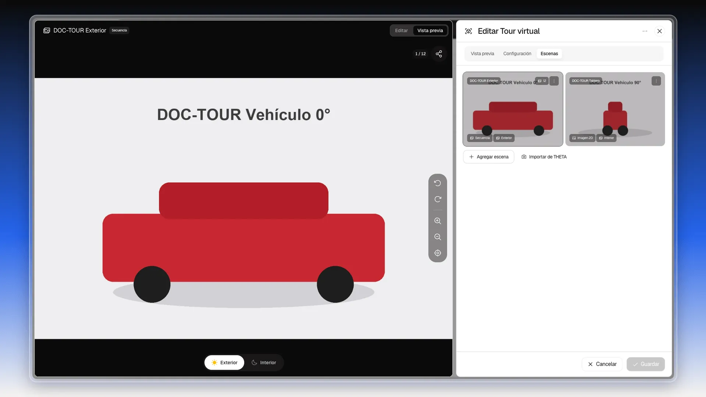Click the share icon in the viewer
Screen dimensions: 706x397
pyautogui.click(x=439, y=54)
